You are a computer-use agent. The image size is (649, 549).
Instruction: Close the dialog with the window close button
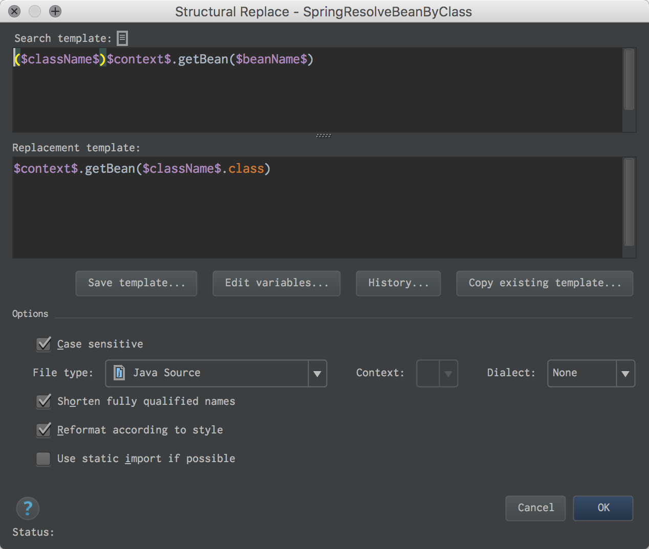15,11
